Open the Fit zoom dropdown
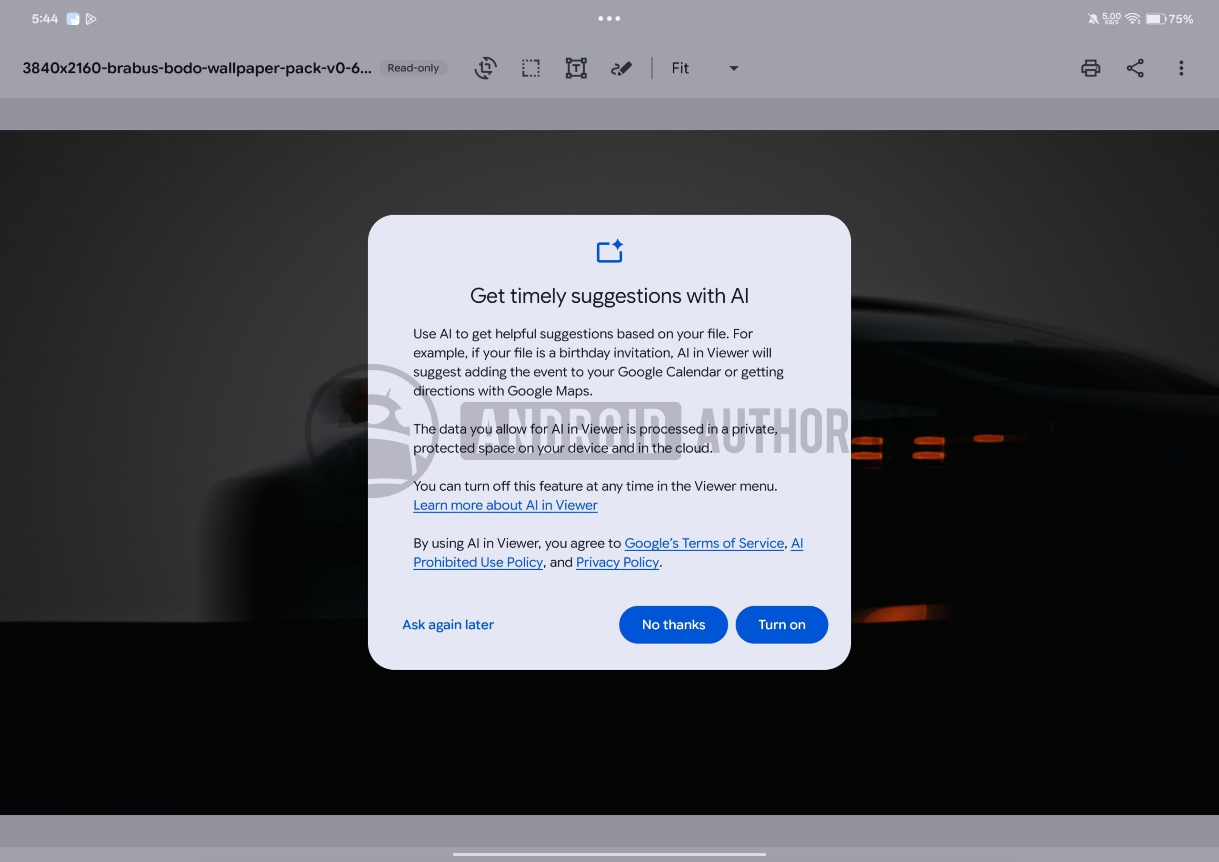This screenshot has width=1219, height=862. point(705,68)
